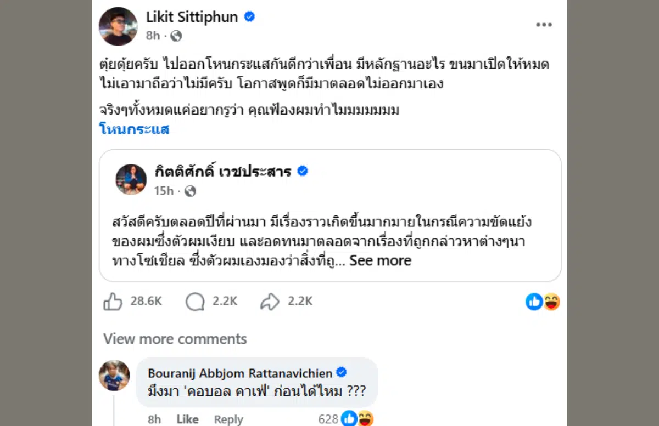Screen dimensions: 659x426
Task: Expand more comments with View more comments
Action: 175,339
